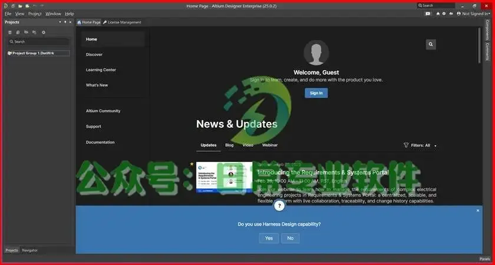Pin the Projects panel
This screenshot has width=495, height=265.
(65, 22)
